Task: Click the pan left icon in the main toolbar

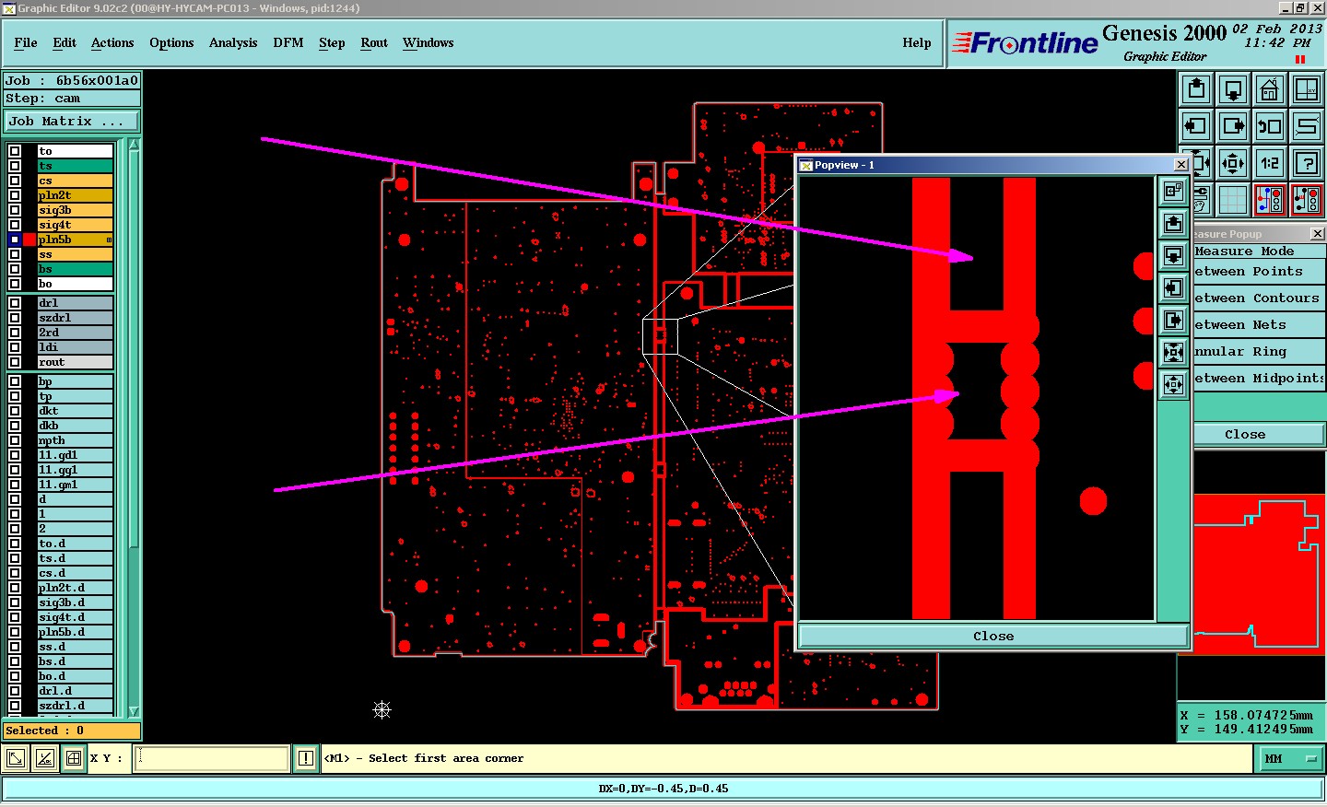Action: (x=1196, y=126)
